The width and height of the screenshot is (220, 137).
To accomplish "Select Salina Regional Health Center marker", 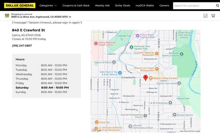I will 96,43.
